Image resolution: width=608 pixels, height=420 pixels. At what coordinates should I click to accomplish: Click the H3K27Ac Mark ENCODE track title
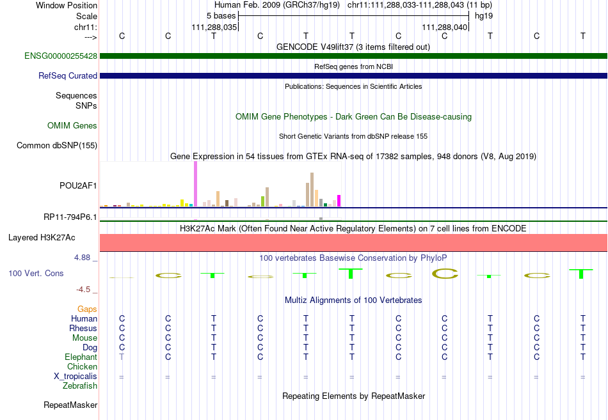coord(353,228)
